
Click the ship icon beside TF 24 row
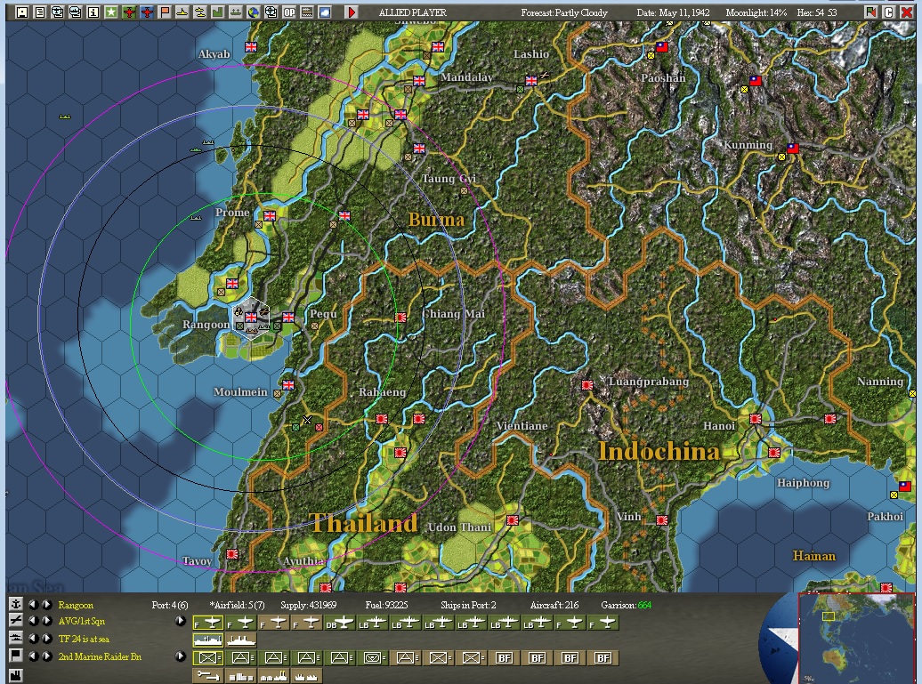[15, 638]
